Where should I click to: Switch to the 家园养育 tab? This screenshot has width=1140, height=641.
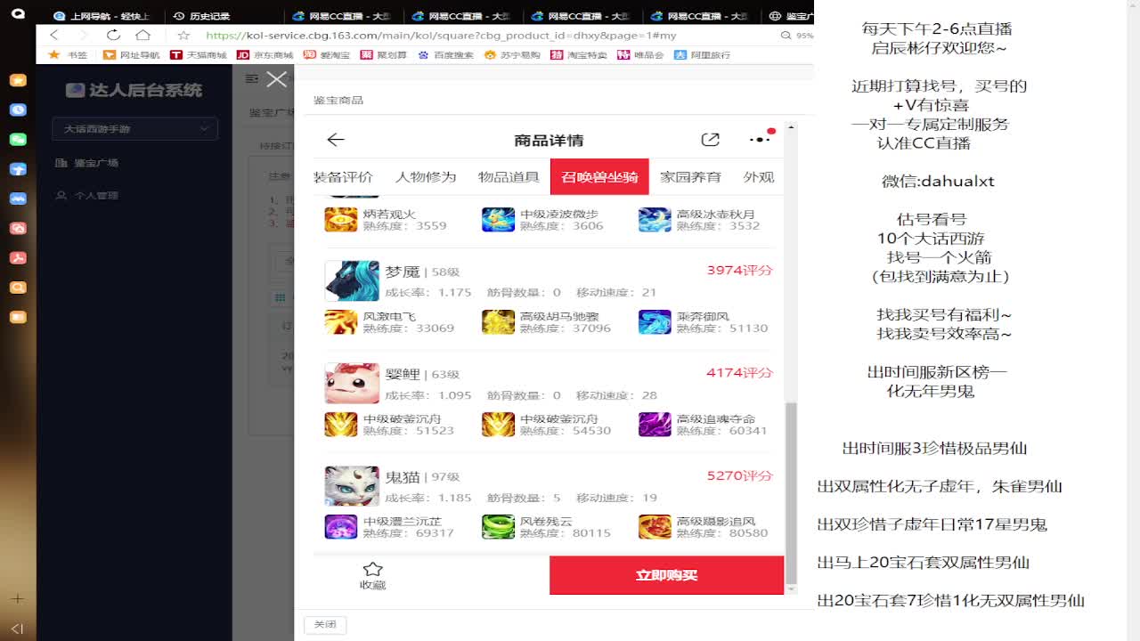click(690, 176)
